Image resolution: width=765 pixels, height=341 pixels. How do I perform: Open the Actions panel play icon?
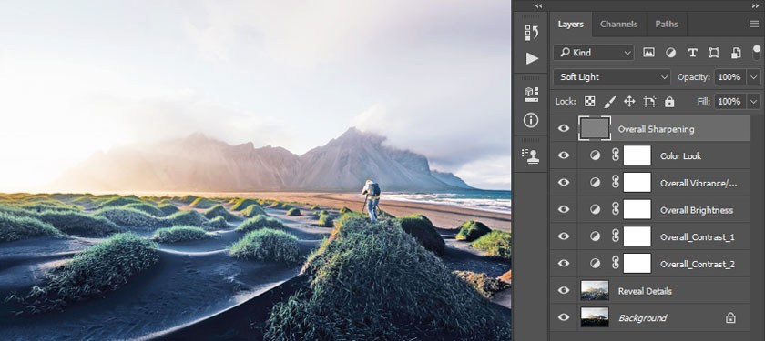532,58
